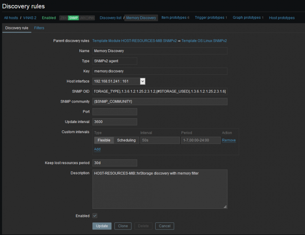Screen dimensions: 305x235
Task: Open Template OS Linux SNMPv2 link
Action: (x=204, y=41)
